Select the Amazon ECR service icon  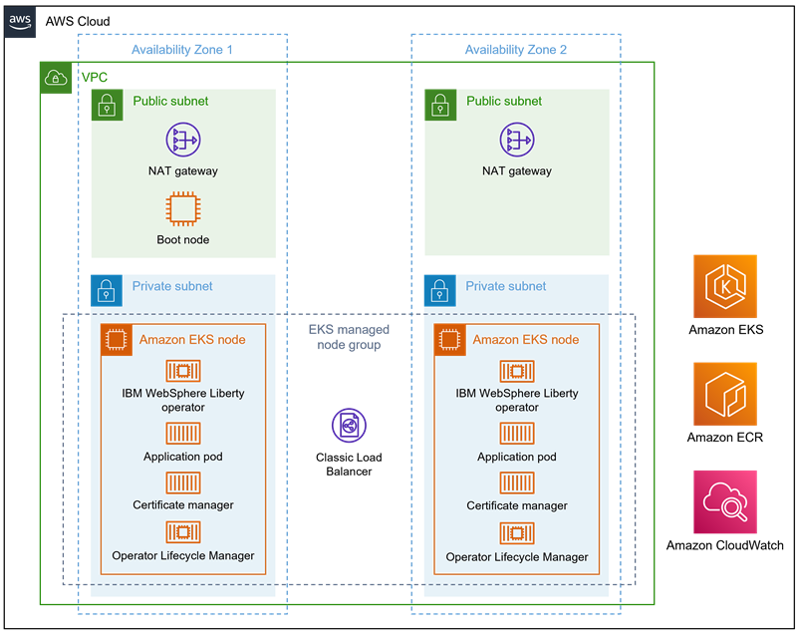(725, 394)
